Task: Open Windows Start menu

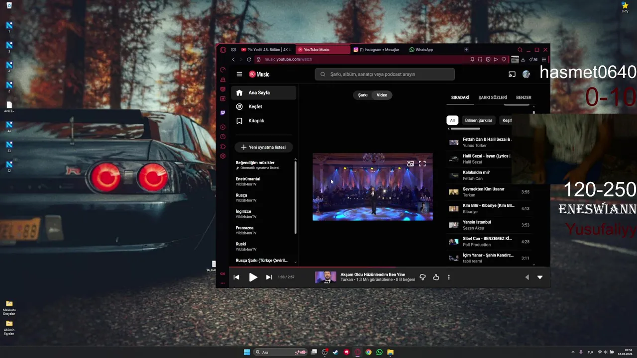Action: pos(247,352)
